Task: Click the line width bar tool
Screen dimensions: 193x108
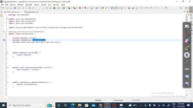Action: tap(187, 69)
